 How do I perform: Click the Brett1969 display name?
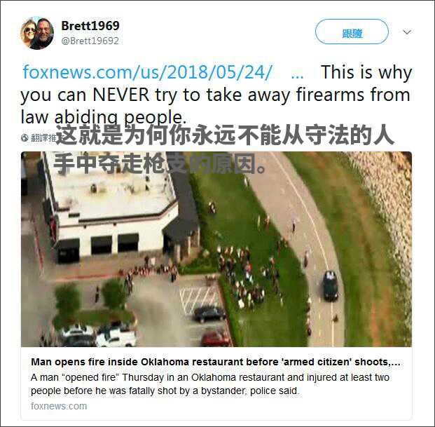pyautogui.click(x=90, y=26)
